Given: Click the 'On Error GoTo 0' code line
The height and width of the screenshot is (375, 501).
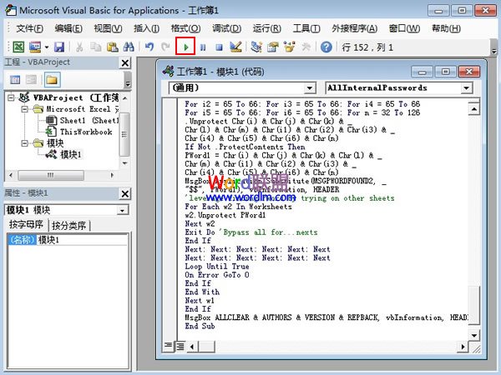Looking at the screenshot, I should [217, 275].
